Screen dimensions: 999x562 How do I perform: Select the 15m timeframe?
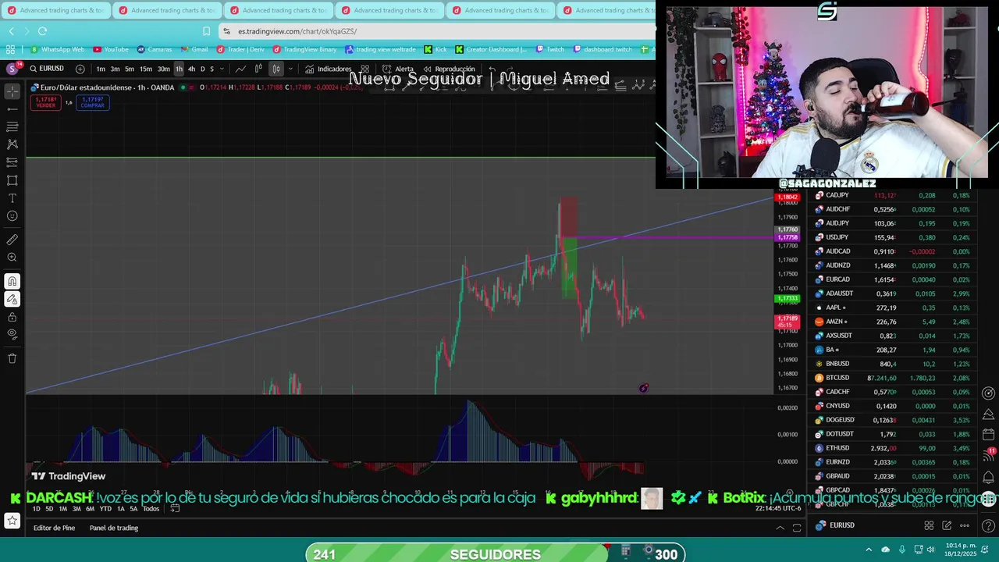pos(146,69)
